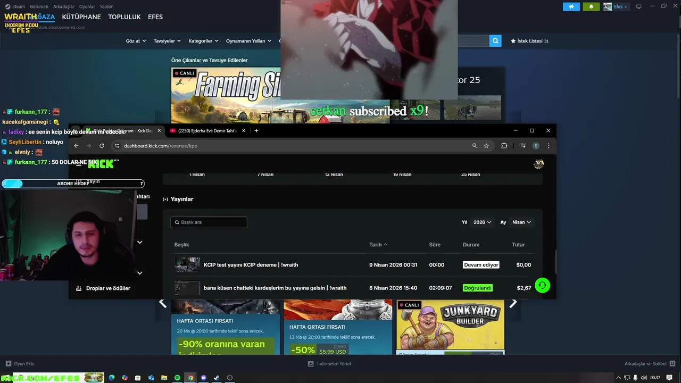Open Steam Yardım menu
This screenshot has height=383, width=681.
point(107,7)
